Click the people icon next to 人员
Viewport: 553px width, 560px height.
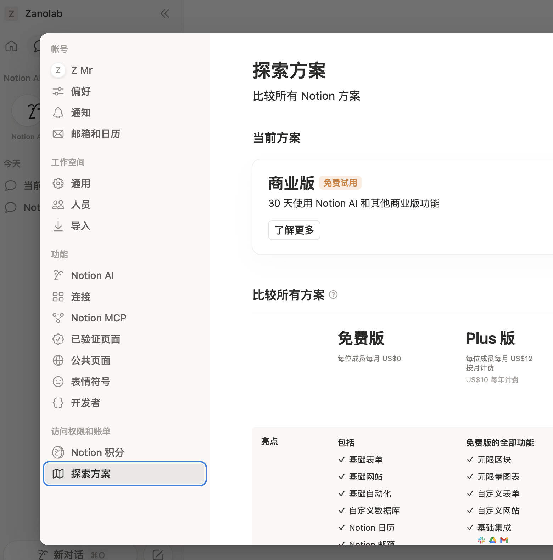click(58, 205)
